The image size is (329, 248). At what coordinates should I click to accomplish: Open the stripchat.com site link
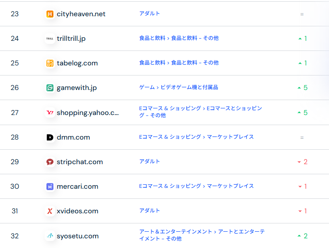pyautogui.click(x=80, y=162)
